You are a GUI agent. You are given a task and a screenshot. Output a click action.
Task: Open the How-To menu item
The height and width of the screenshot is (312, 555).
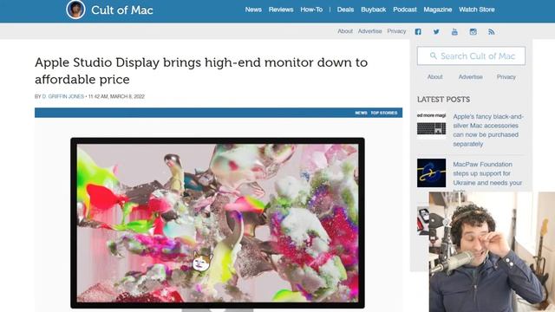311,10
